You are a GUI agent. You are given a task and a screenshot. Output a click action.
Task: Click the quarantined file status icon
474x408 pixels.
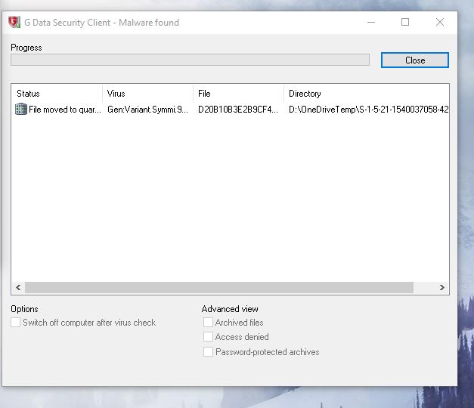coord(21,110)
